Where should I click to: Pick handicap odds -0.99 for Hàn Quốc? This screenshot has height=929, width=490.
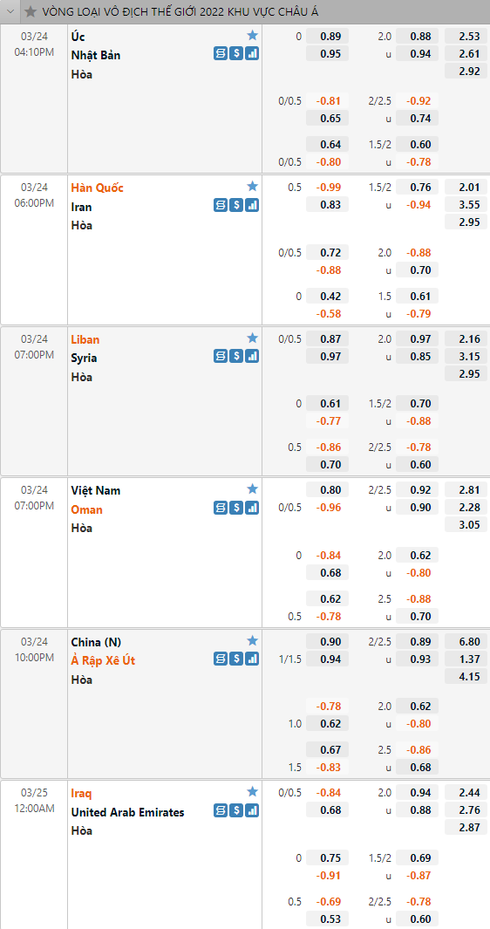point(327,188)
